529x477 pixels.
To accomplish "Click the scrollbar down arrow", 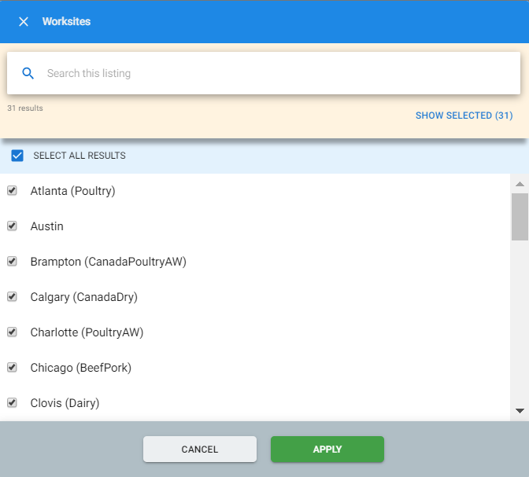I will (x=520, y=410).
